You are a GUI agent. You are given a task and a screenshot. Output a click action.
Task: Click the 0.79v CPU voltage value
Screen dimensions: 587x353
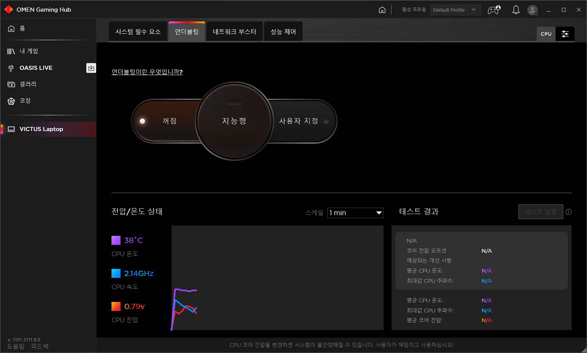coord(134,306)
